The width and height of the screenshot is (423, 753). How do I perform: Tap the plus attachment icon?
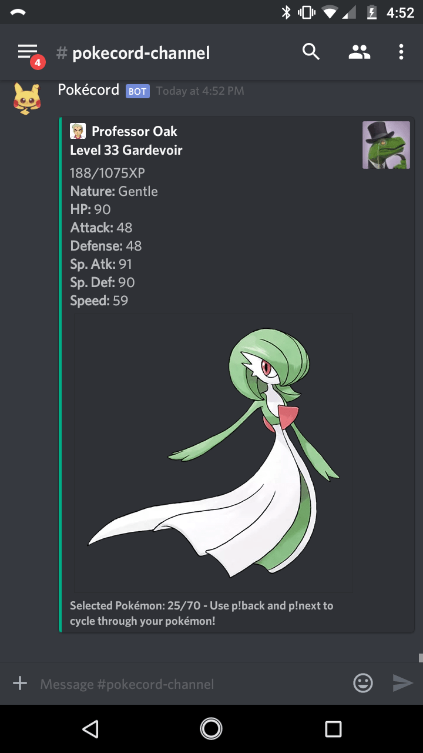click(x=20, y=683)
